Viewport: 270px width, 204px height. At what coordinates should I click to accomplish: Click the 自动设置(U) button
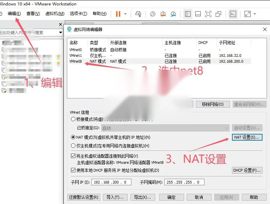pyautogui.click(x=247, y=128)
